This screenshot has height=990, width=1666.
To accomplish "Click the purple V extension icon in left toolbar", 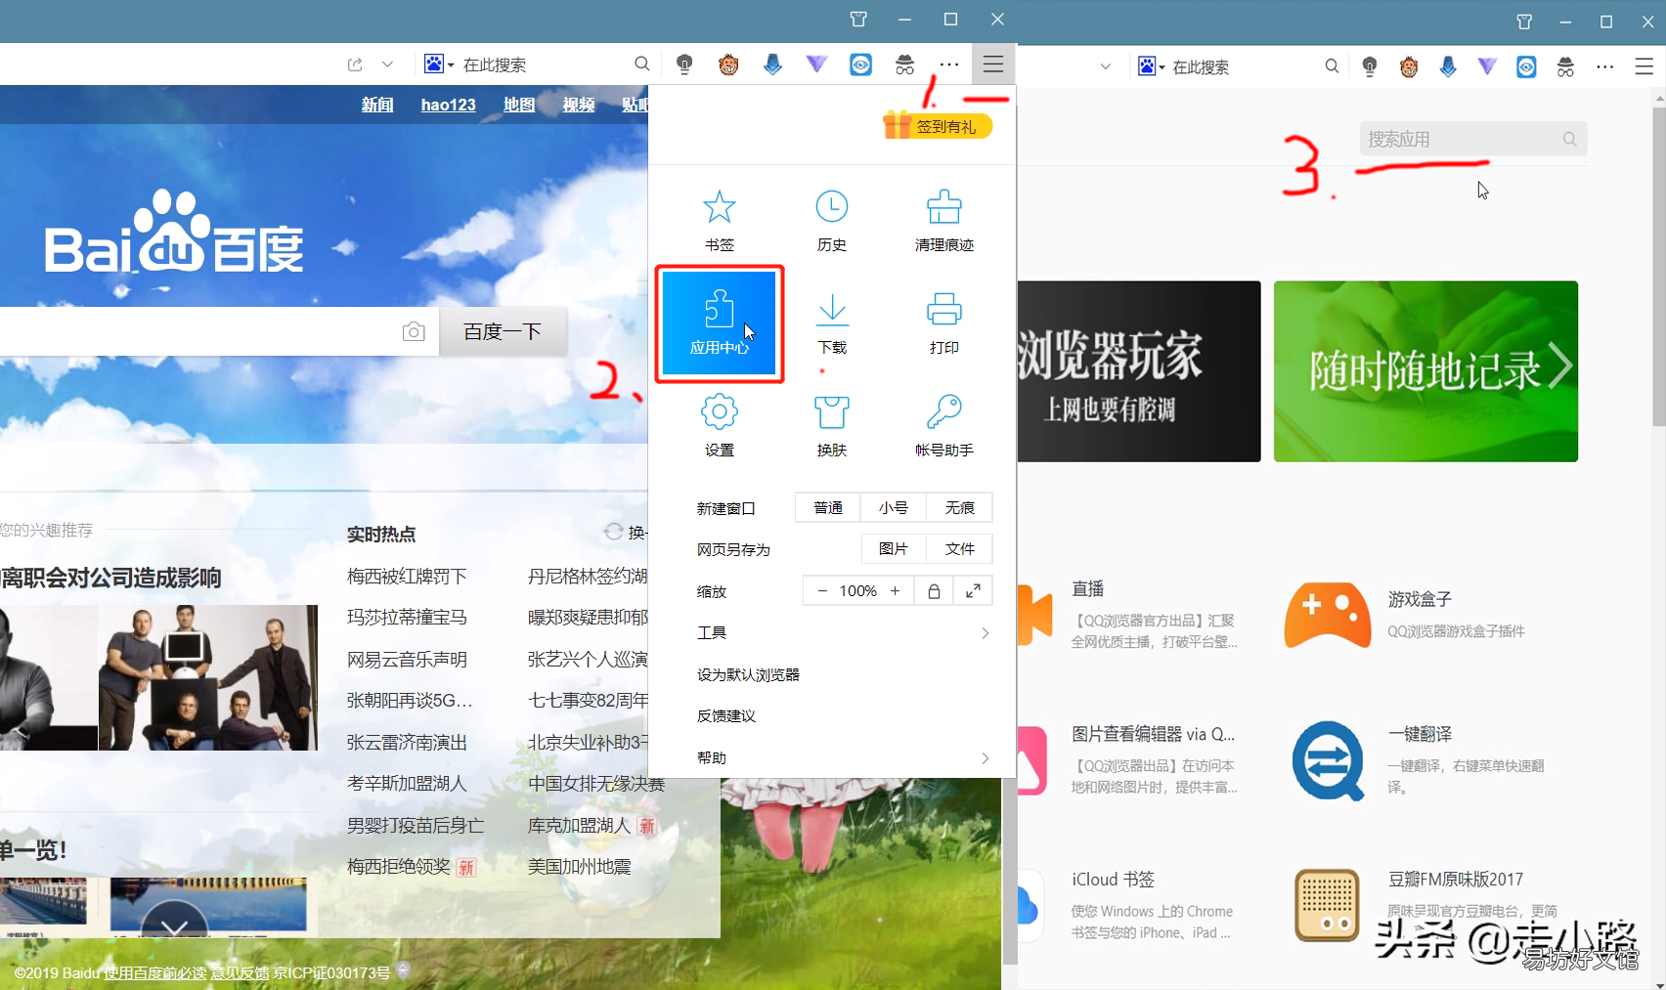I will coord(816,65).
